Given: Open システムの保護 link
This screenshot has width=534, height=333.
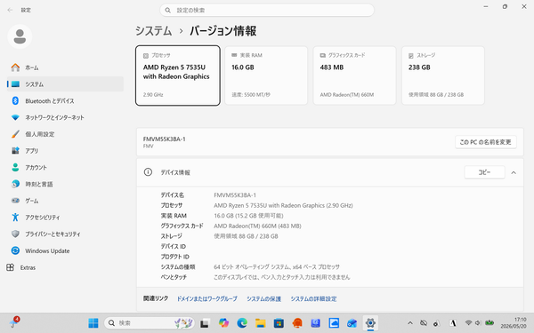Looking at the screenshot, I should (264, 298).
